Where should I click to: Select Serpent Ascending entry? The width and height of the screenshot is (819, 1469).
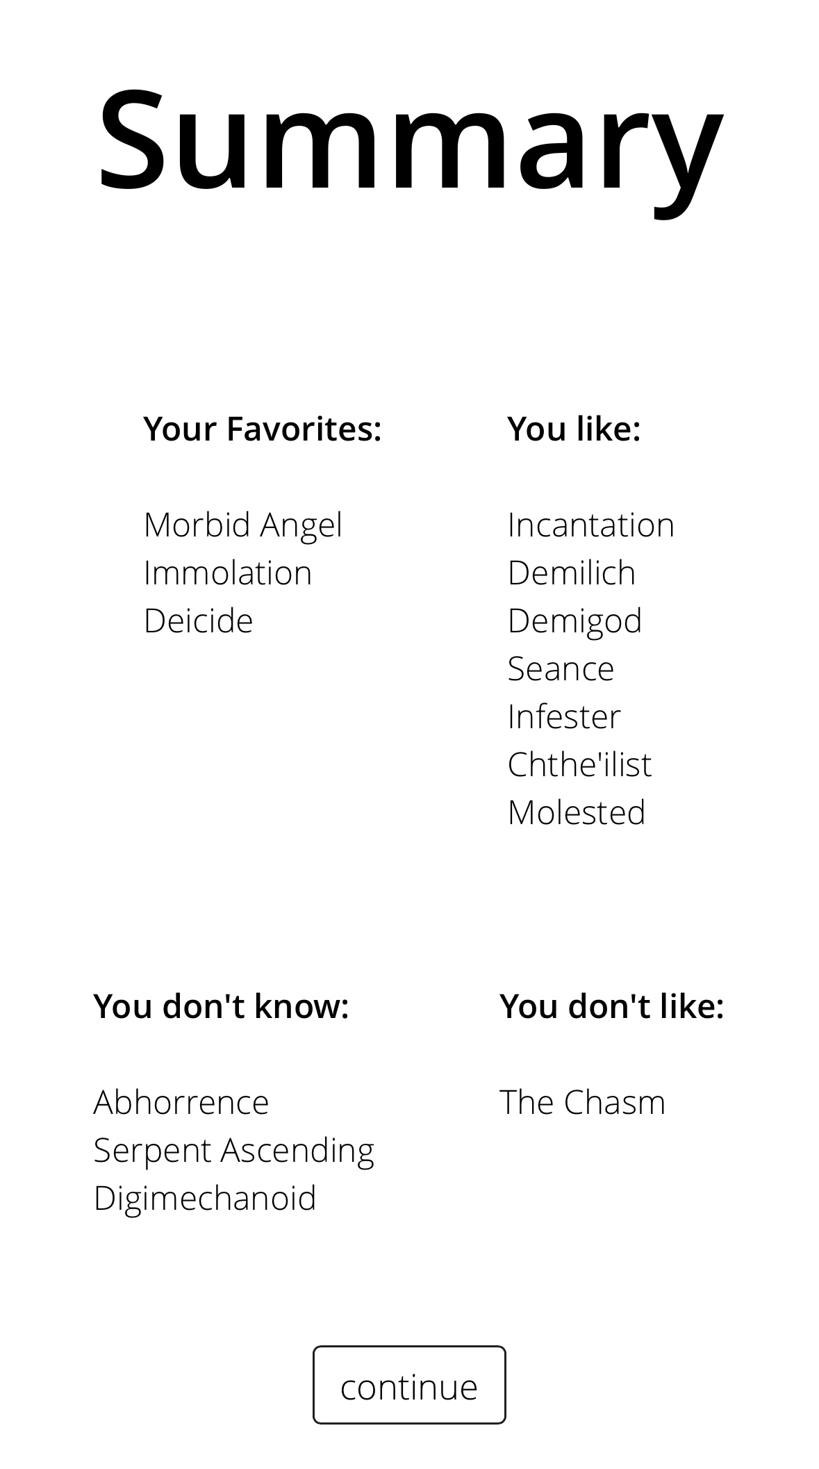234,1151
